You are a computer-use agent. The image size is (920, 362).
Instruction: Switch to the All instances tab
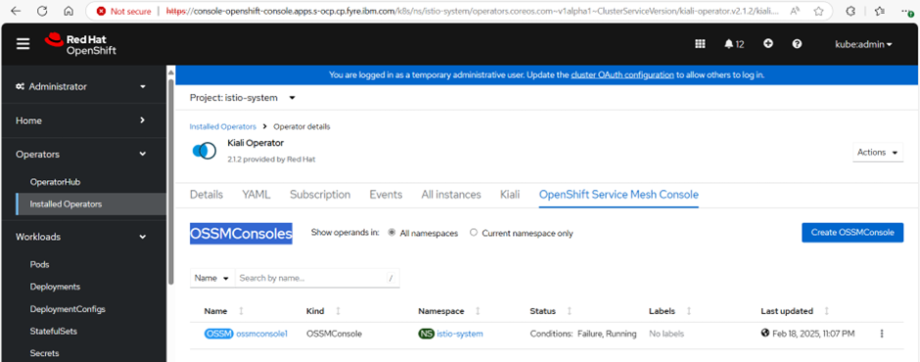451,194
